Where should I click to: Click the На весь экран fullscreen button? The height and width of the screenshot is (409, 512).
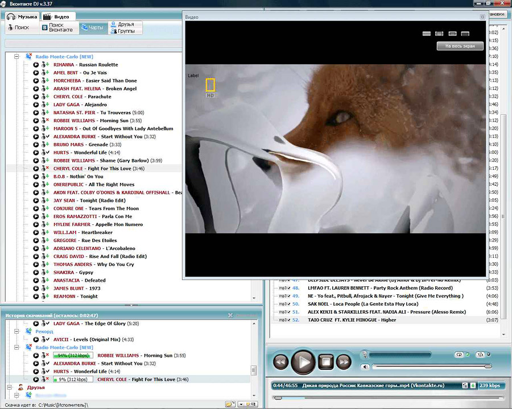[x=460, y=46]
